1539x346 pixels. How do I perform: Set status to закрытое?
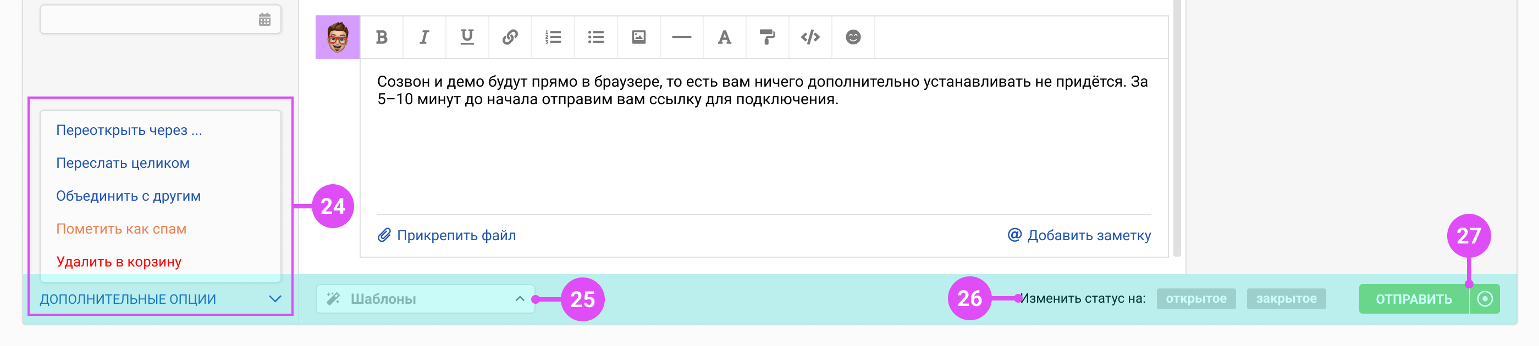[1286, 299]
